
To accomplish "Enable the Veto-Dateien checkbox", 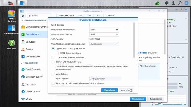I will point(53,74).
